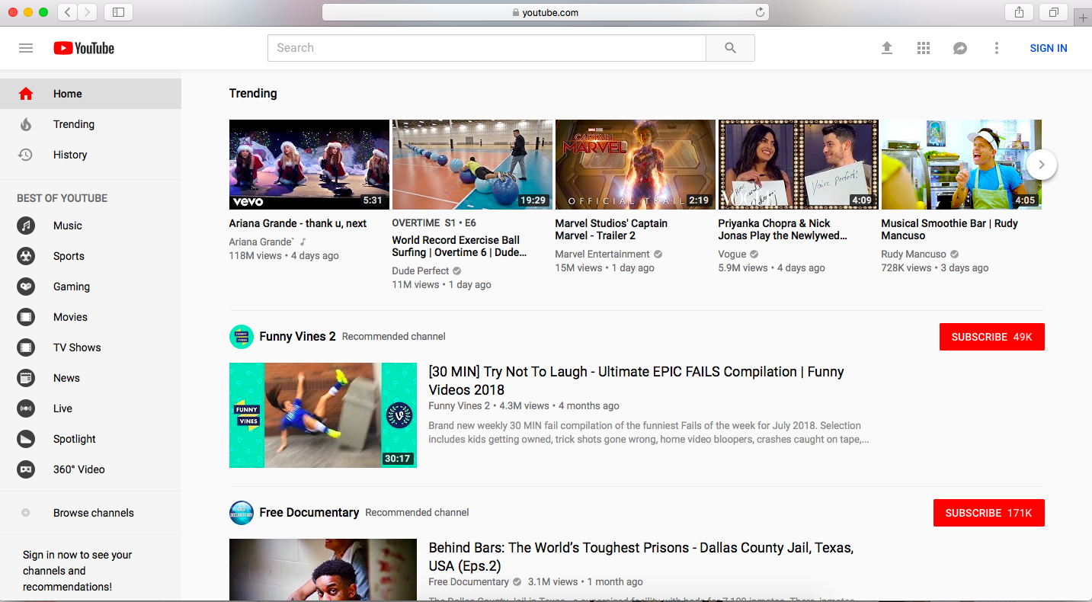Viewport: 1092px width, 602px height.
Task: Open the Vogue channel link
Action: [x=732, y=254]
